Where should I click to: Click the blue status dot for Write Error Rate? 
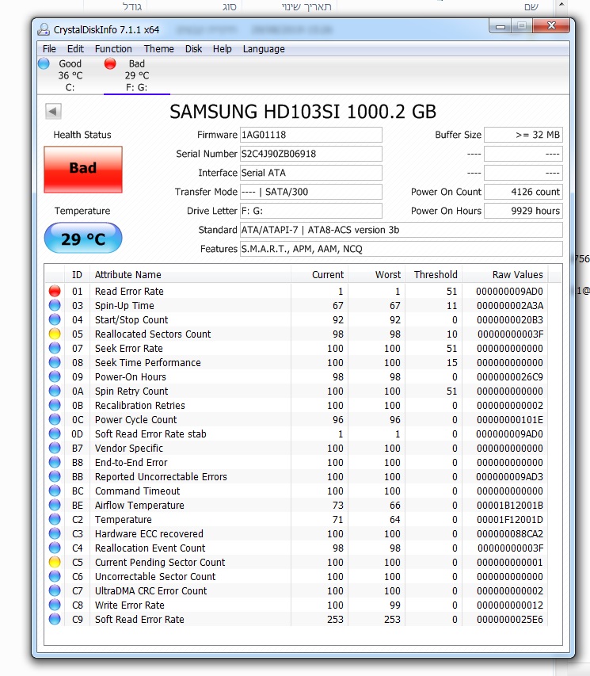click(x=55, y=605)
